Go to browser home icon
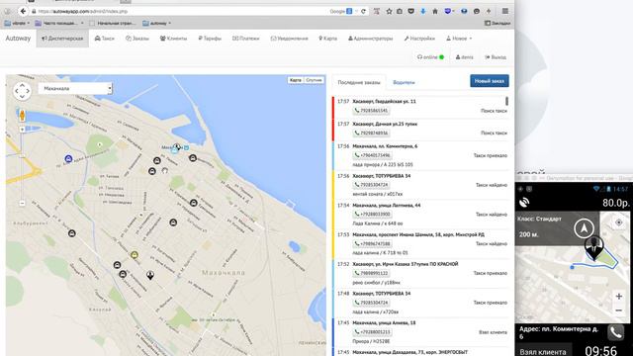The height and width of the screenshot is (356, 633). 435,11
